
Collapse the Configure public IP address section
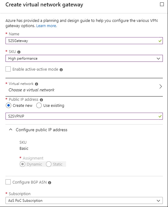[x=11, y=130]
